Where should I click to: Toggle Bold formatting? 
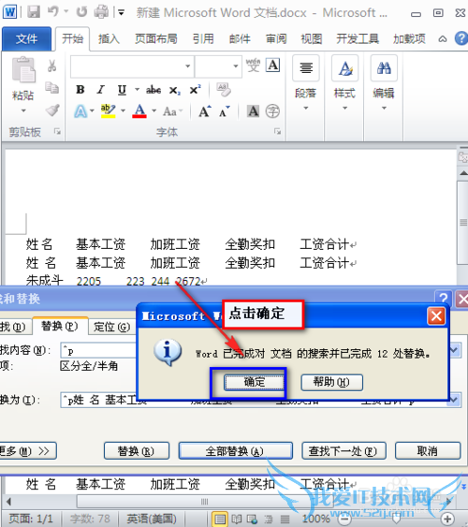point(80,90)
